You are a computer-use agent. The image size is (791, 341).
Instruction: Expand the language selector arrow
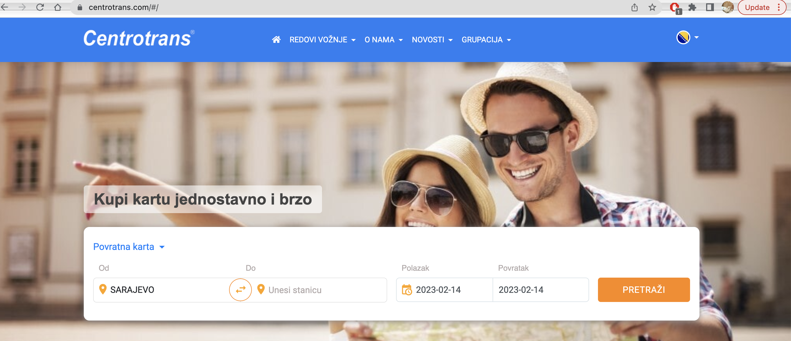tap(696, 37)
